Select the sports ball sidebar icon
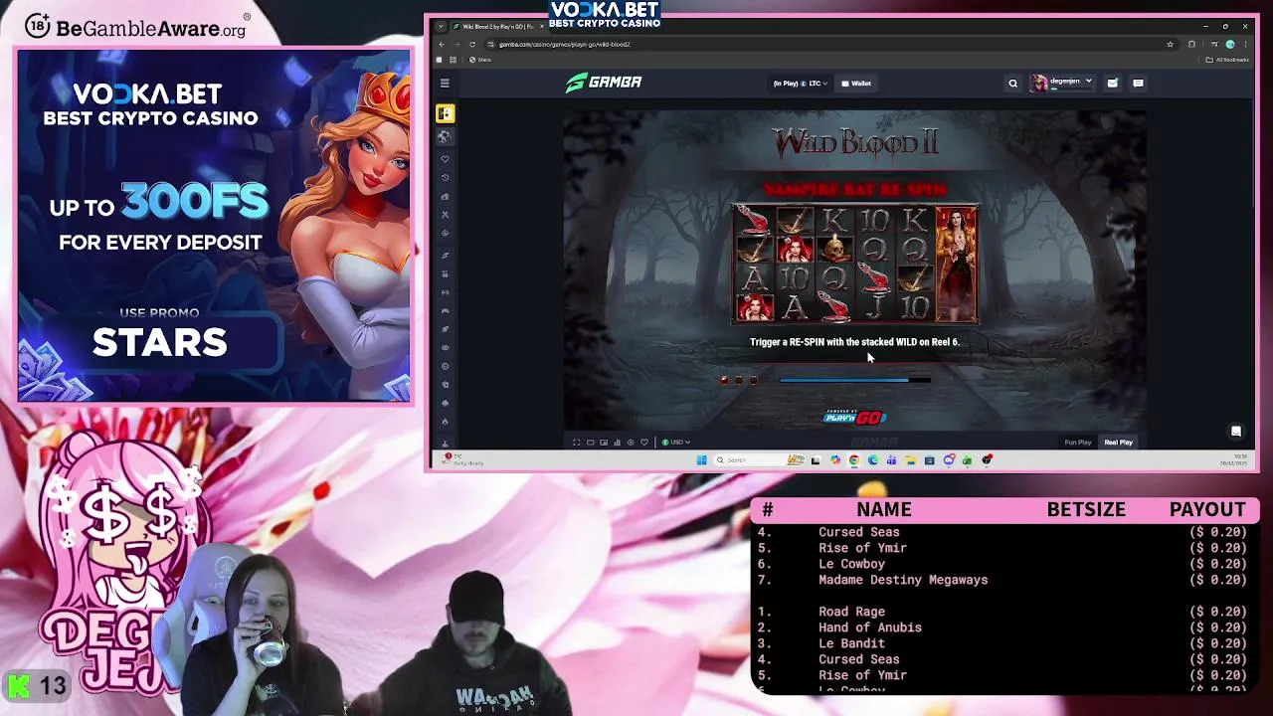 (x=445, y=136)
